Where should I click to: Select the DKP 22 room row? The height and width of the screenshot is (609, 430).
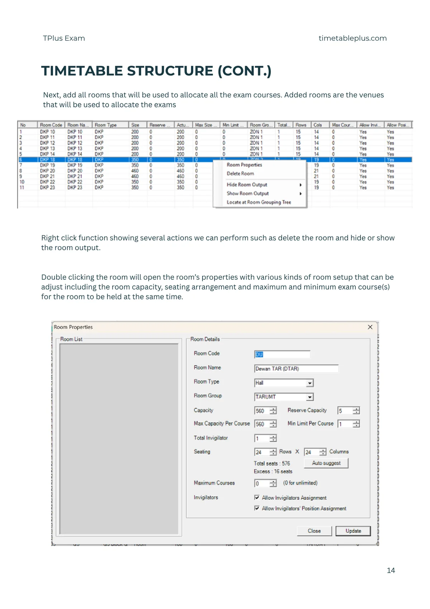coord(215,182)
